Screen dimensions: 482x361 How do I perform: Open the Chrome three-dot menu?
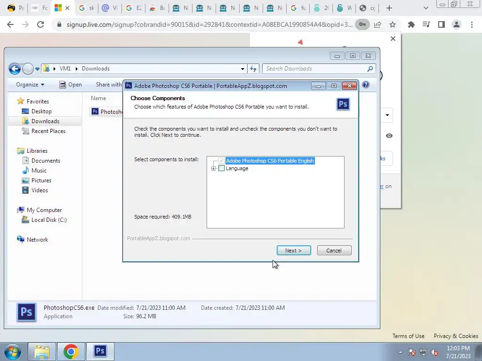472,24
